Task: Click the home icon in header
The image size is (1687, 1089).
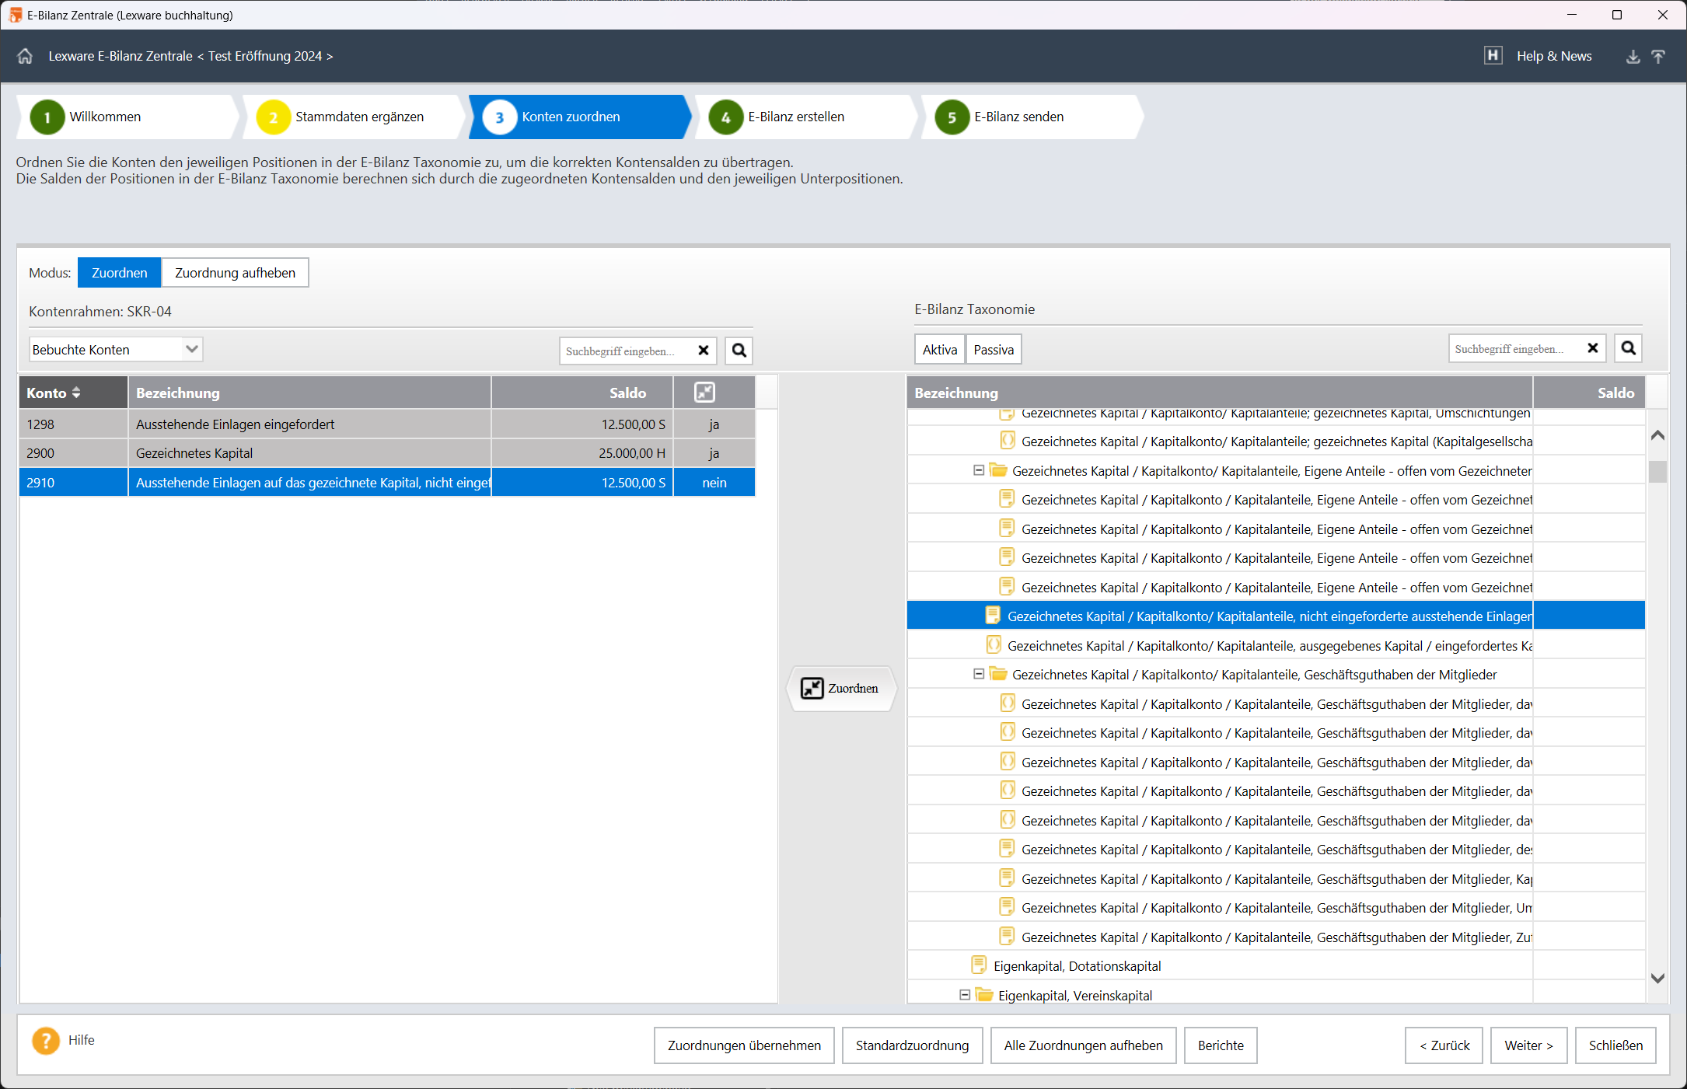Action: [x=25, y=56]
